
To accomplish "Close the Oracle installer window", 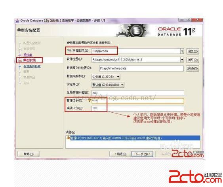I will coord(197,20).
